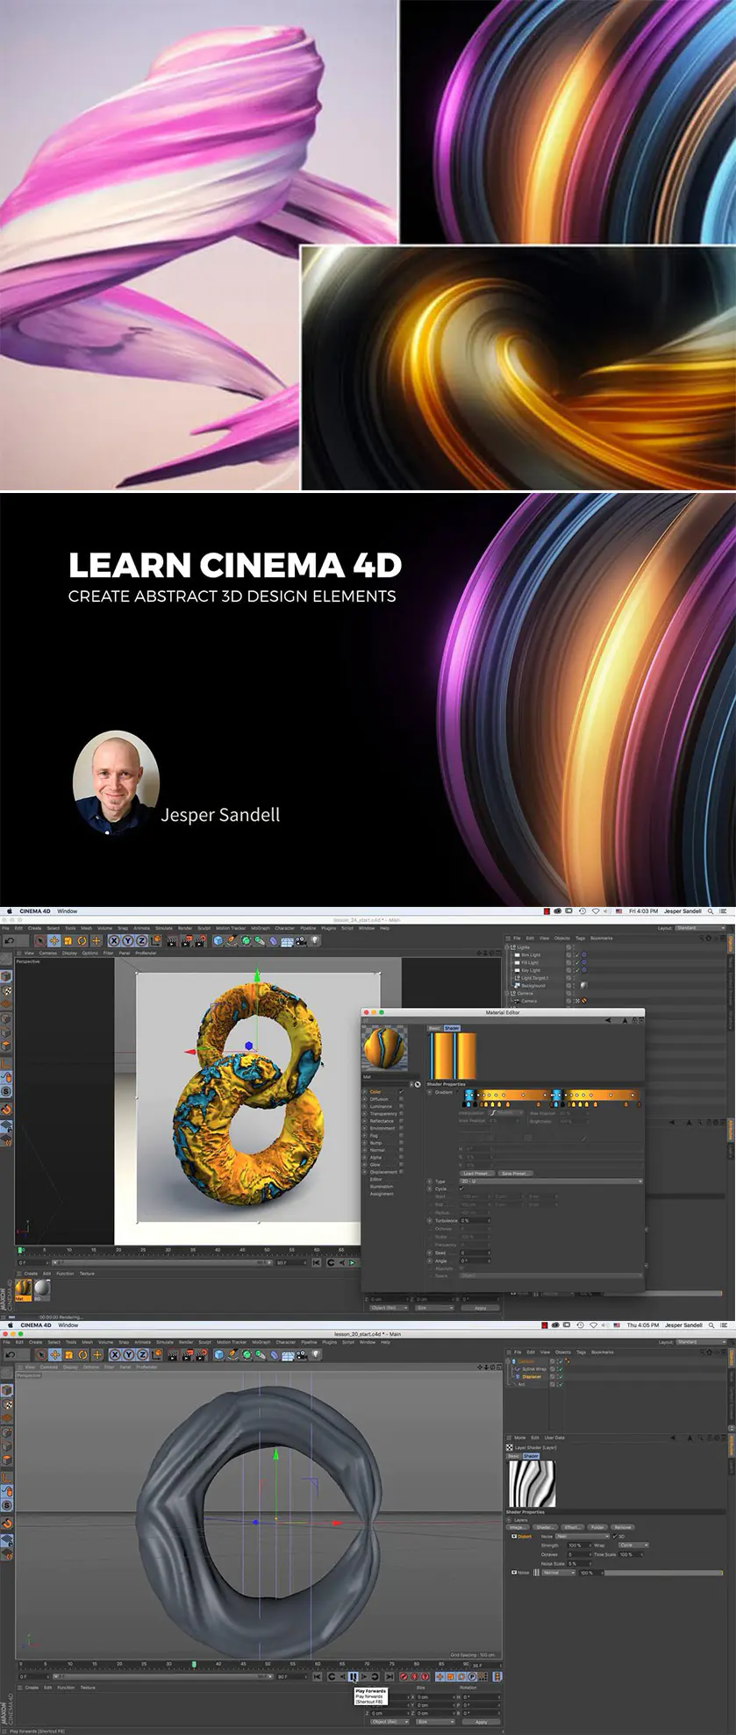The image size is (736, 1735).
Task: Click the Effect... button in the Layer Shader panel
Action: click(571, 1527)
